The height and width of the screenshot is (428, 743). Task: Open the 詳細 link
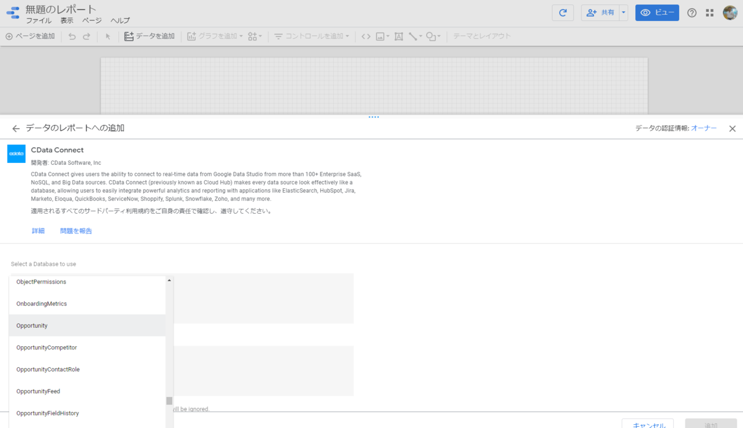(x=38, y=231)
